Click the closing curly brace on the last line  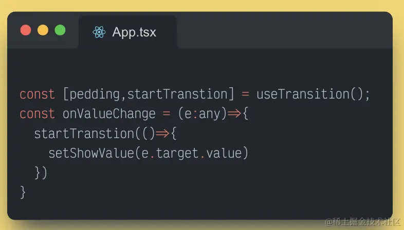tap(23, 192)
